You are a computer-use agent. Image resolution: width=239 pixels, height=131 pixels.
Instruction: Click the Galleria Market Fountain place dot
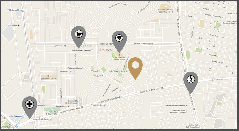[x=92, y=50]
